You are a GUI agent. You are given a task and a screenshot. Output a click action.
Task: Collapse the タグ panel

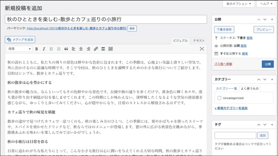point(272,125)
